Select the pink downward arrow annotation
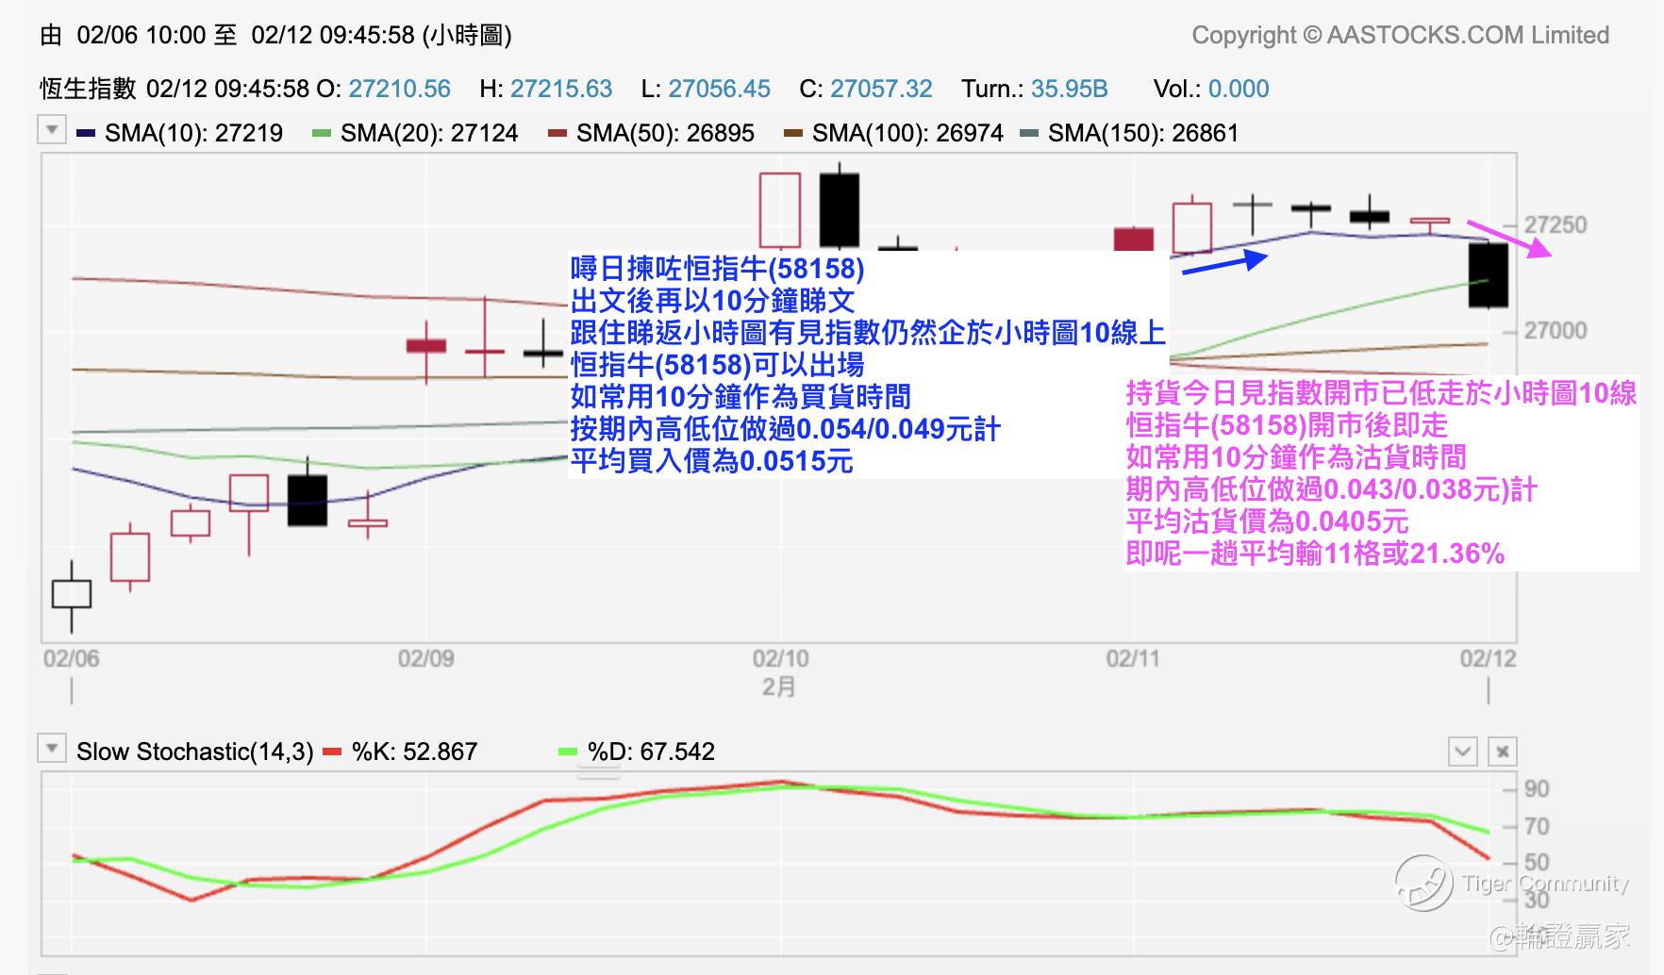This screenshot has height=975, width=1664. [1509, 240]
